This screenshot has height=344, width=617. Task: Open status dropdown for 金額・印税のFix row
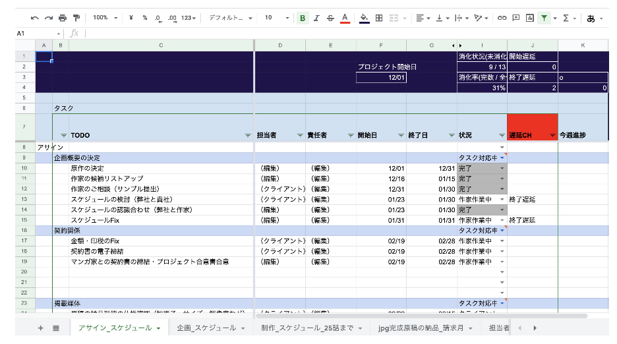tap(502, 241)
